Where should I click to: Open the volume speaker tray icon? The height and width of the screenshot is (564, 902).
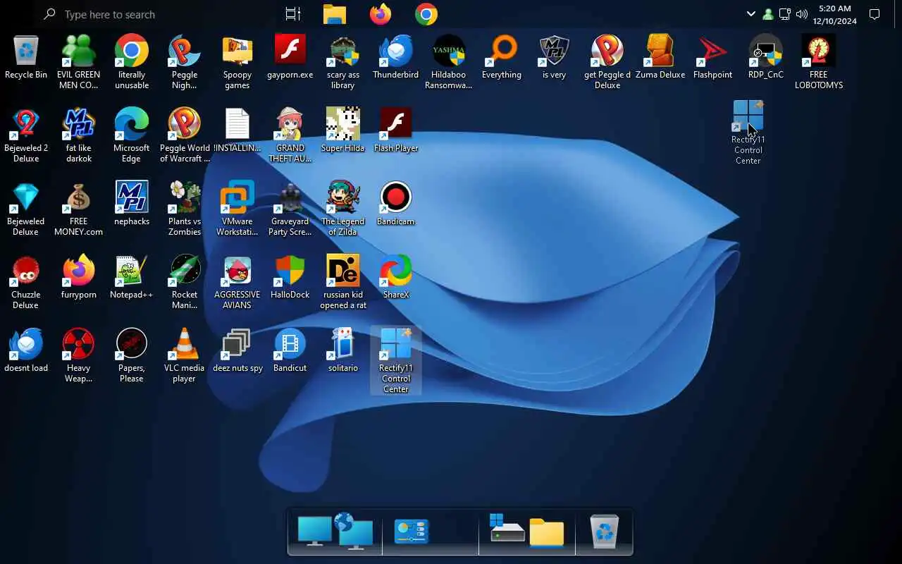[802, 14]
